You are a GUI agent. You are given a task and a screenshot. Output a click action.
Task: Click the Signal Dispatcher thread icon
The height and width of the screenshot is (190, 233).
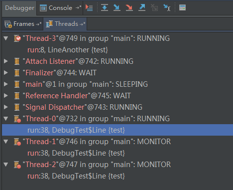(17, 107)
